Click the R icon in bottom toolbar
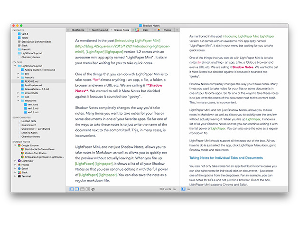The image size is (299, 225). pyautogui.click(x=88, y=189)
